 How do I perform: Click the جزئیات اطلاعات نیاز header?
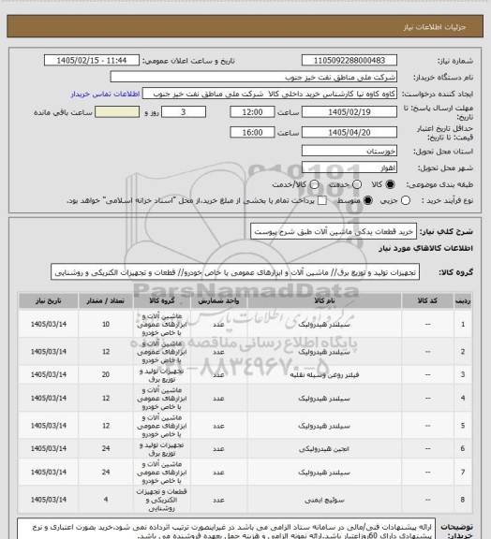click(435, 27)
